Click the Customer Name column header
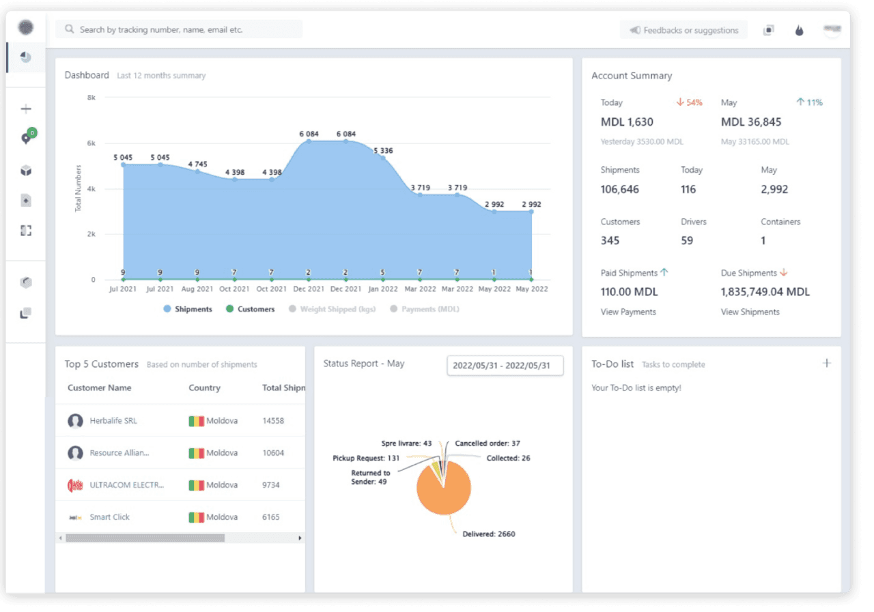The width and height of the screenshot is (874, 612). pos(100,388)
